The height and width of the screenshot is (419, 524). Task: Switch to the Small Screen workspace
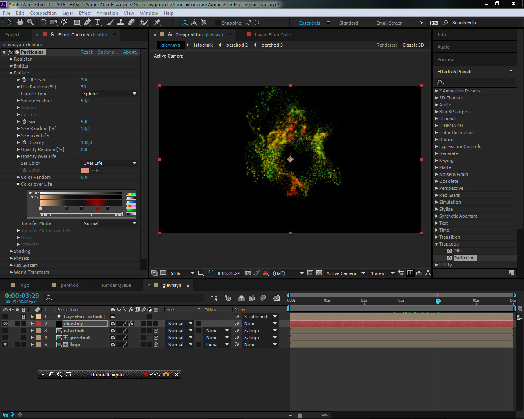(389, 23)
